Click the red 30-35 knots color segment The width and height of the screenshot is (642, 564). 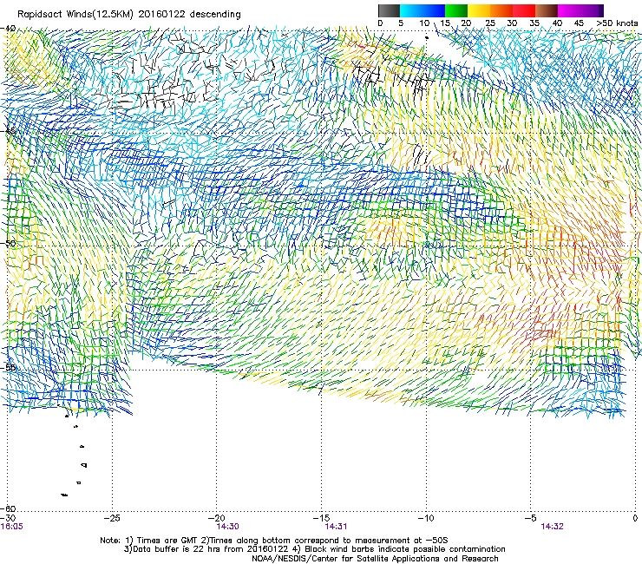tap(524, 10)
